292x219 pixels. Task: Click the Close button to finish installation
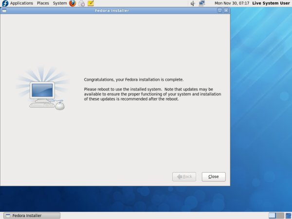214,177
